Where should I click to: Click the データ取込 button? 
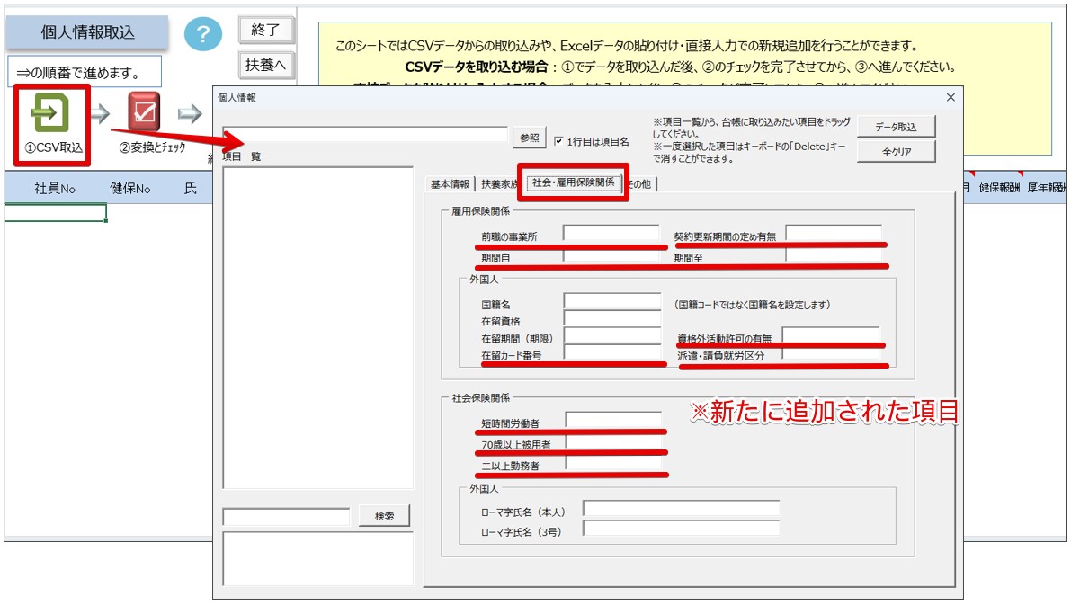tap(896, 127)
